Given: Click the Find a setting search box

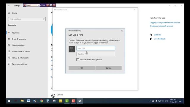Looking at the screenshot, I should [x=27, y=19].
